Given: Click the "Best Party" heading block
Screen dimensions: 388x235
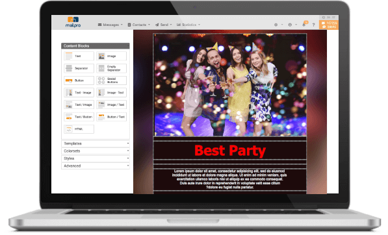Looking at the screenshot, I should point(230,150).
